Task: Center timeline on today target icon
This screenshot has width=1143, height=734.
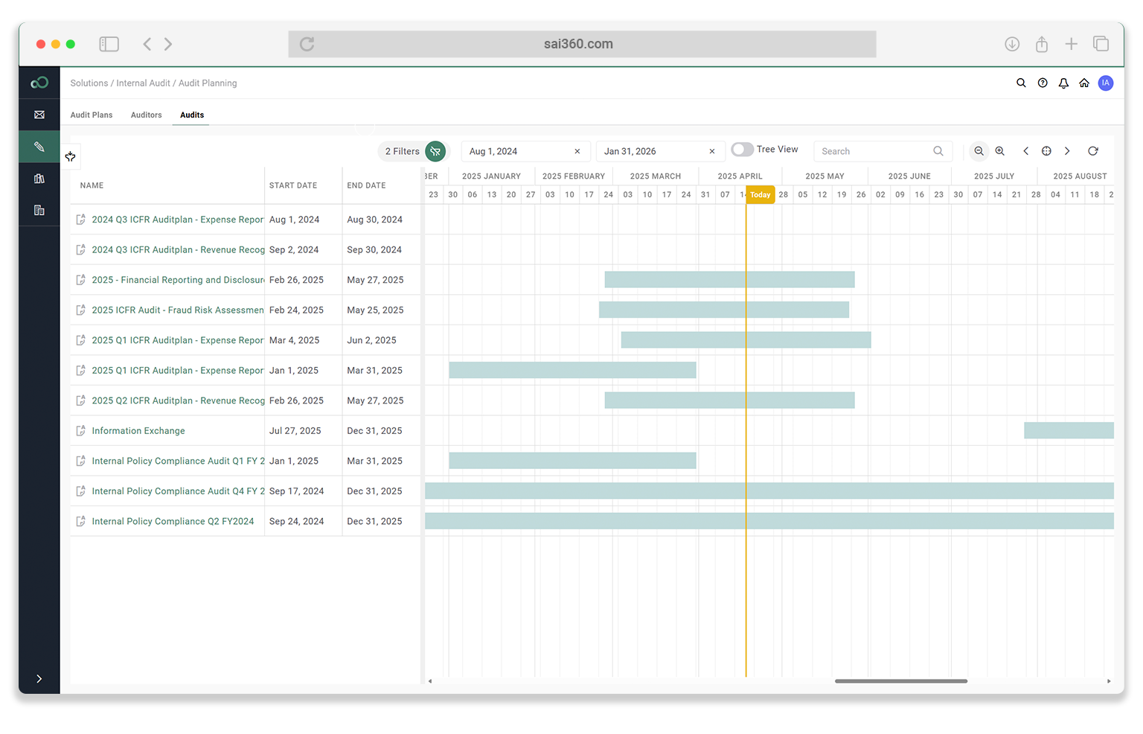Action: (1046, 151)
